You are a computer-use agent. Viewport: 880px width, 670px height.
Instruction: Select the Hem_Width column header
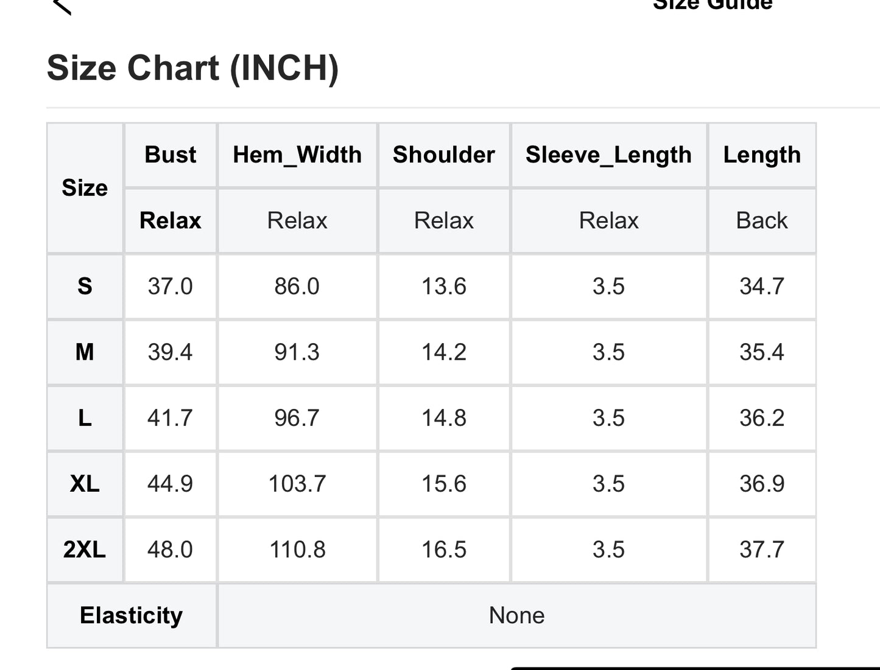[x=297, y=155]
